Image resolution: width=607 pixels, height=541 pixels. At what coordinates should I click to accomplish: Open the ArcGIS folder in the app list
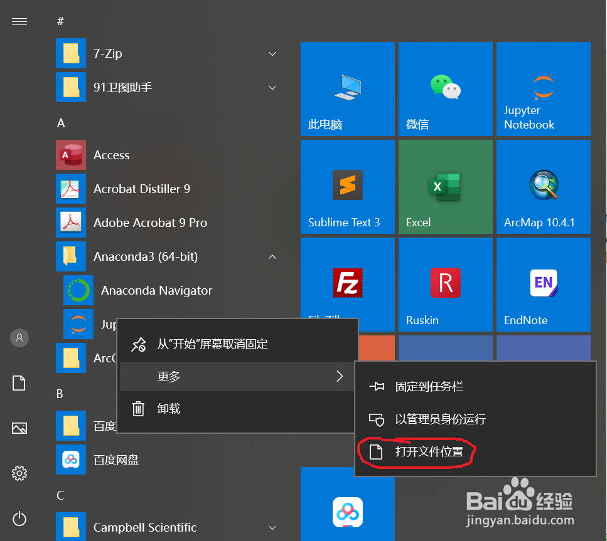point(86,358)
